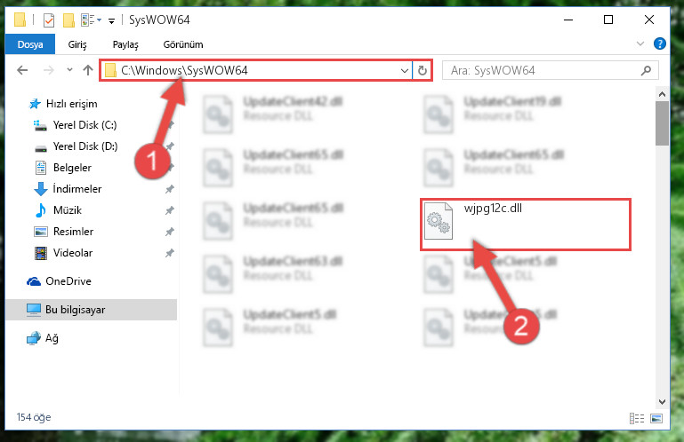Viewport: 684px width, 442px height.
Task: Open OneDrive in navigation pane
Action: [68, 280]
